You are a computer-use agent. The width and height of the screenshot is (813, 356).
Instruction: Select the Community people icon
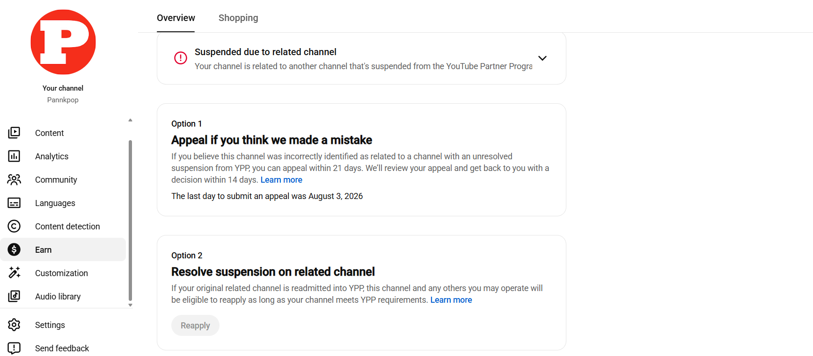(14, 179)
